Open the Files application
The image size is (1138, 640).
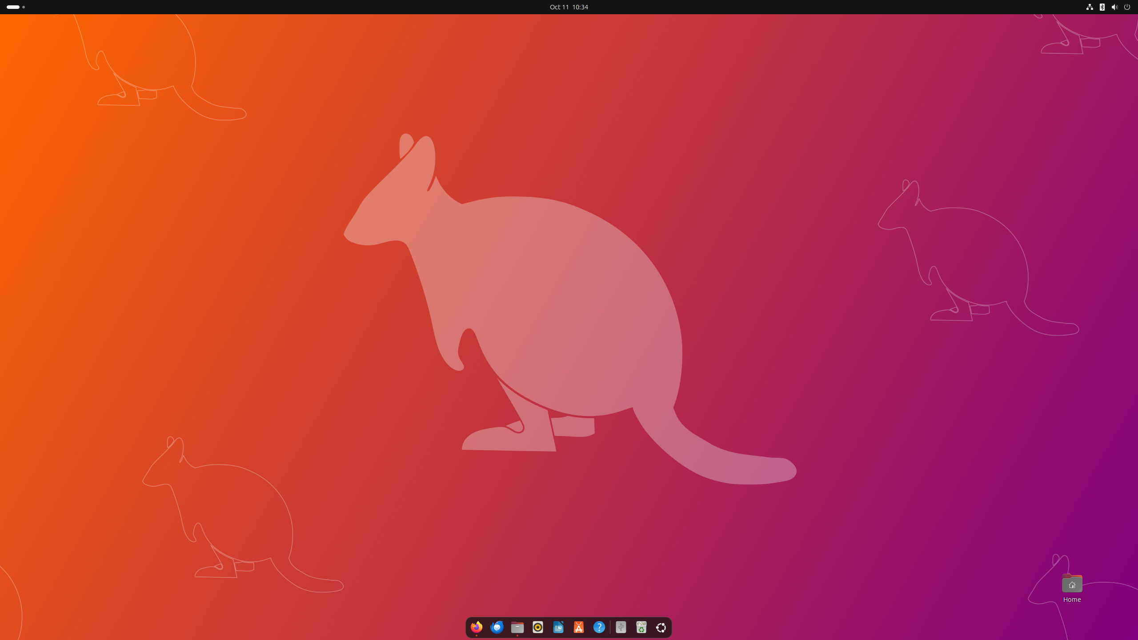click(517, 627)
